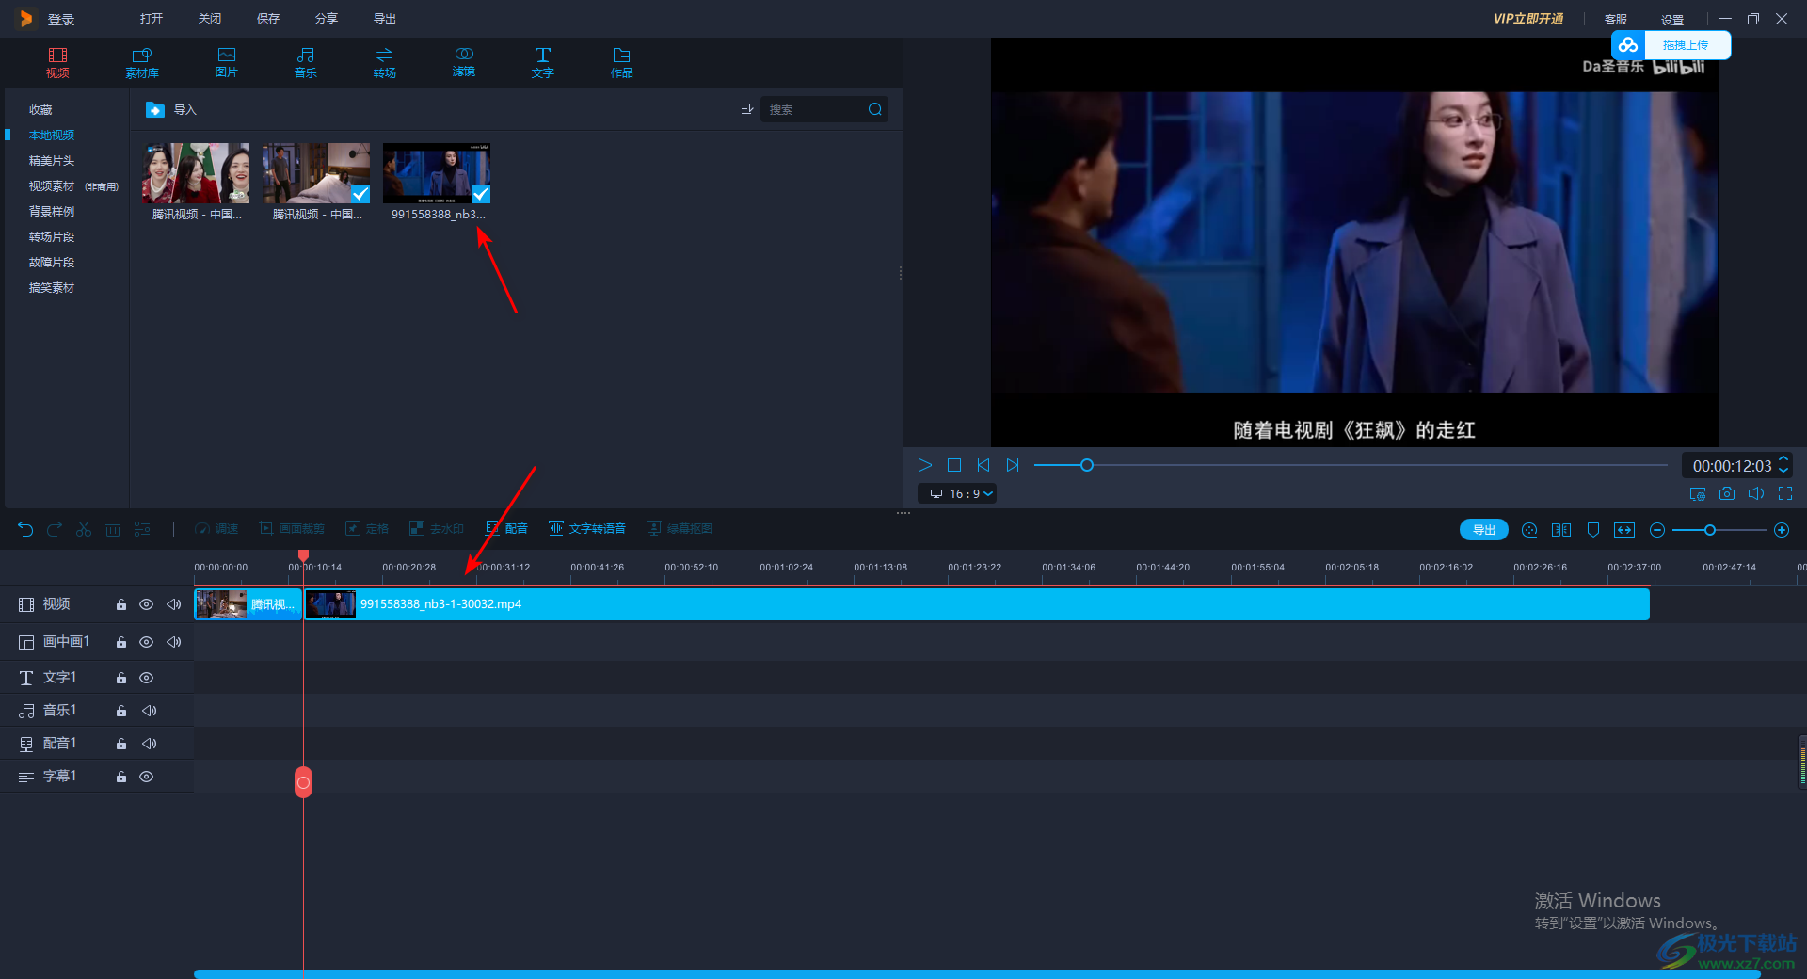The height and width of the screenshot is (979, 1807).
Task: Click the 拖拽上传 cloud upload button
Action: pos(1671,45)
